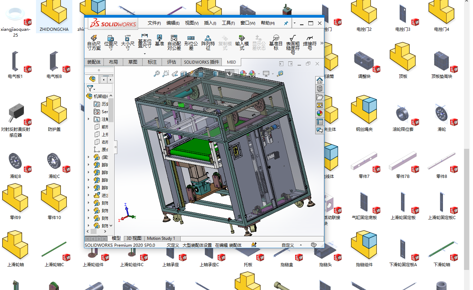Click the View Settings monitor icon
Screen dimensions: 473x290
pyautogui.click(x=266, y=73)
